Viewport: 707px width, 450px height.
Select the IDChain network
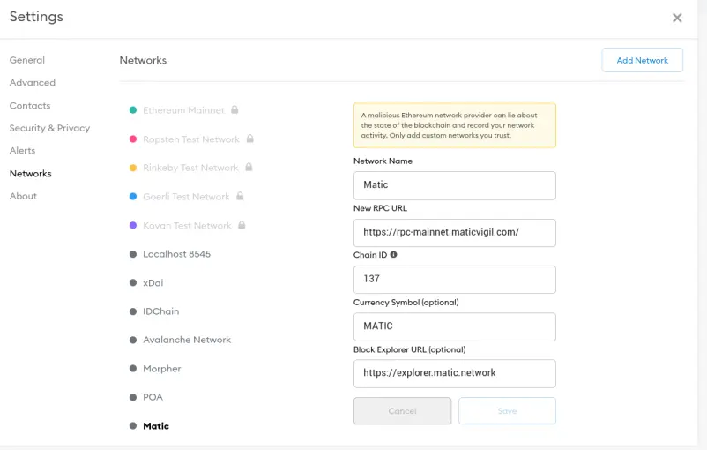coord(161,311)
